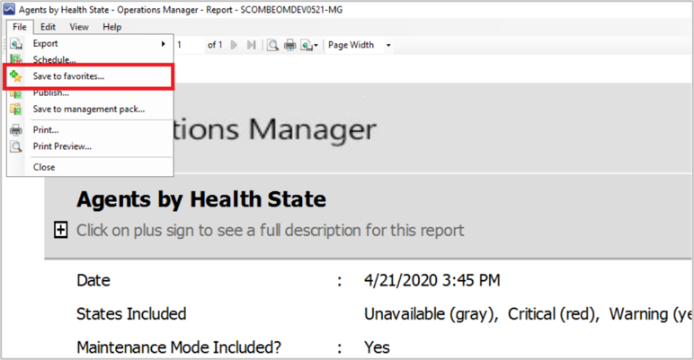Click the Save to management pack icon

16,109
